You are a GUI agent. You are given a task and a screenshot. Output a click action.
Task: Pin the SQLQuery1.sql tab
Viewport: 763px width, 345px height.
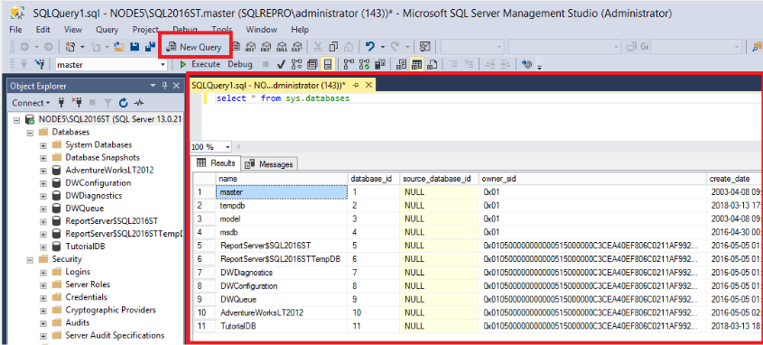(x=356, y=85)
